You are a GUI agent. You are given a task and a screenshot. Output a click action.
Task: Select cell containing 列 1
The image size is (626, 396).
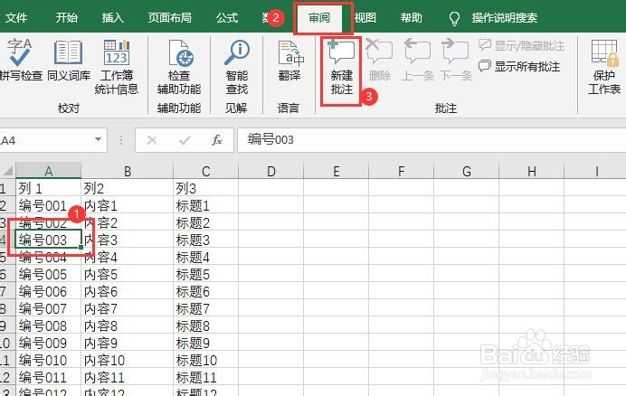click(x=48, y=188)
